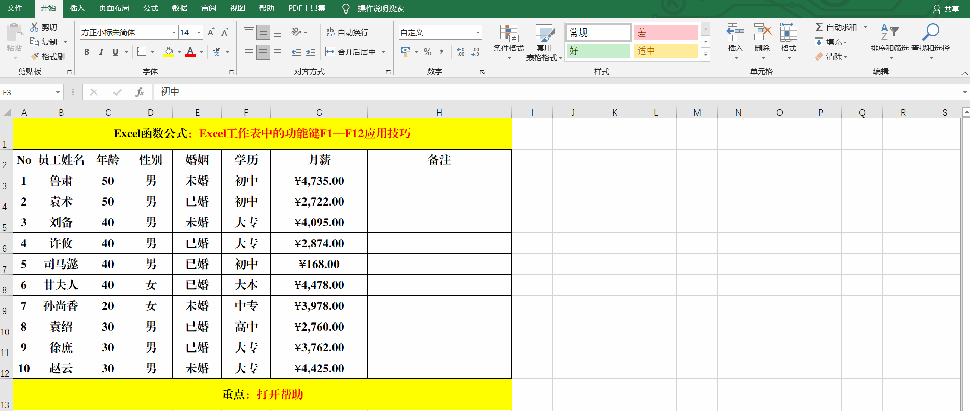
Task: Expand the cell styles gallery
Action: coord(706,55)
